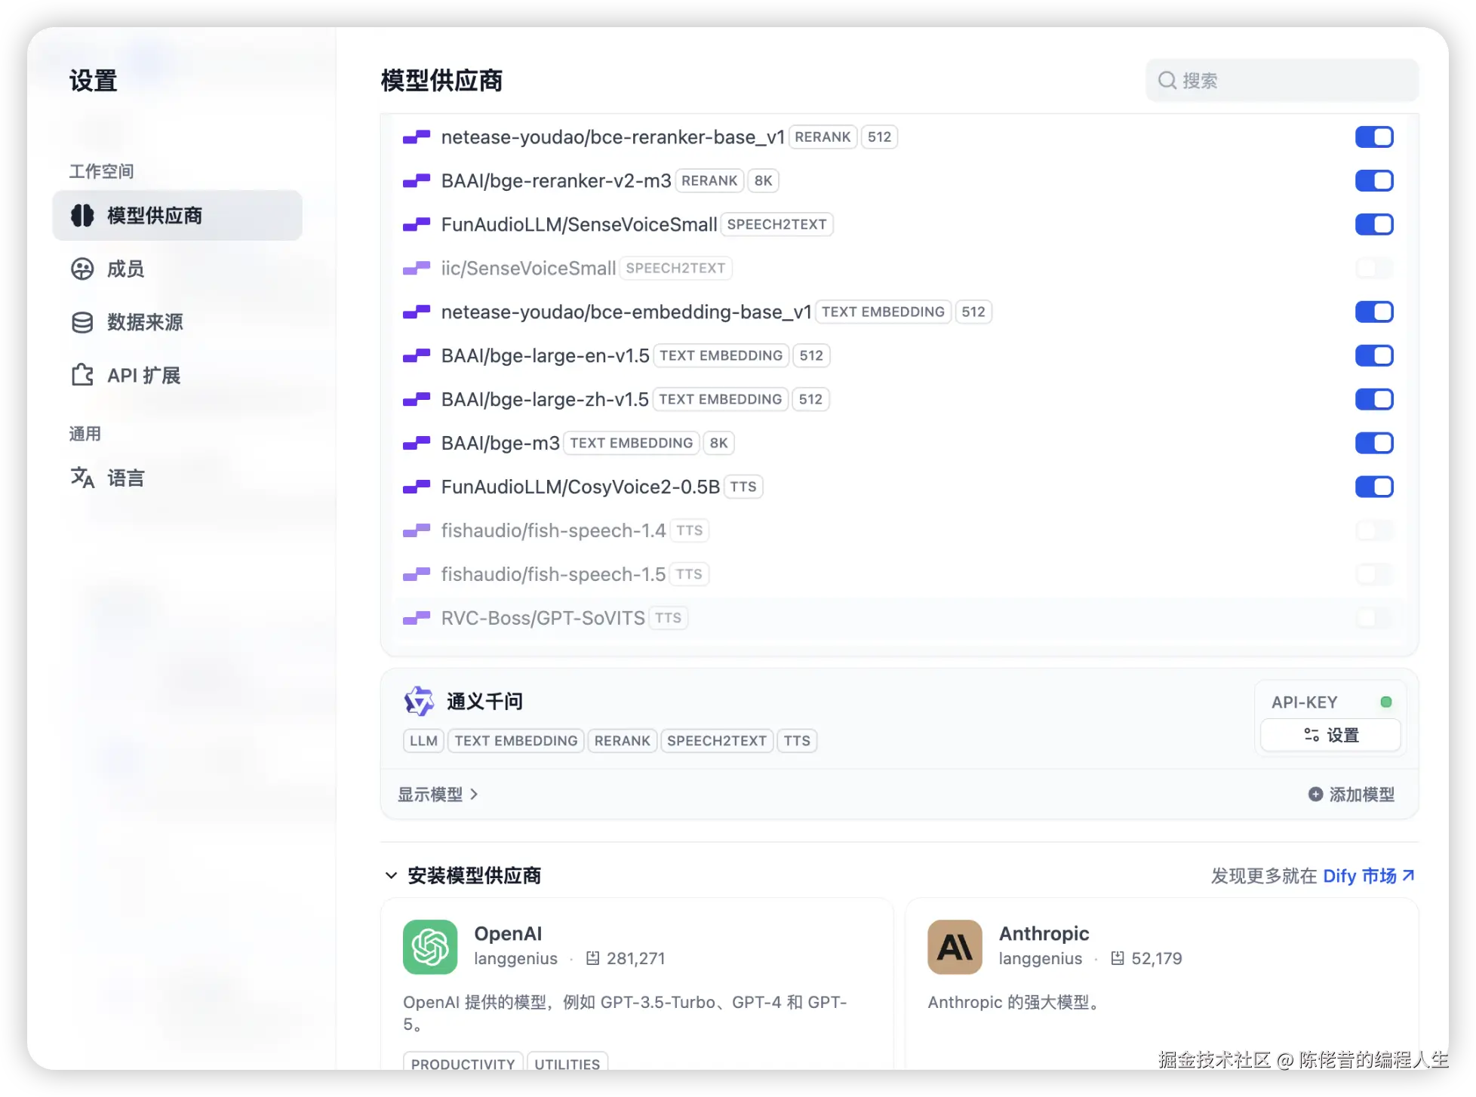Click the search magnifier icon
The image size is (1476, 1097).
(1167, 80)
